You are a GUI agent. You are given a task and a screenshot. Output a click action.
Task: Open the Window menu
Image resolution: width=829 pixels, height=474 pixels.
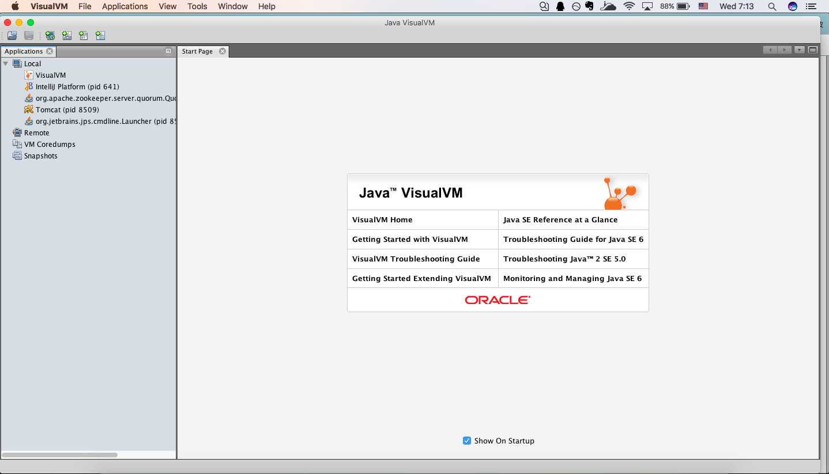233,6
